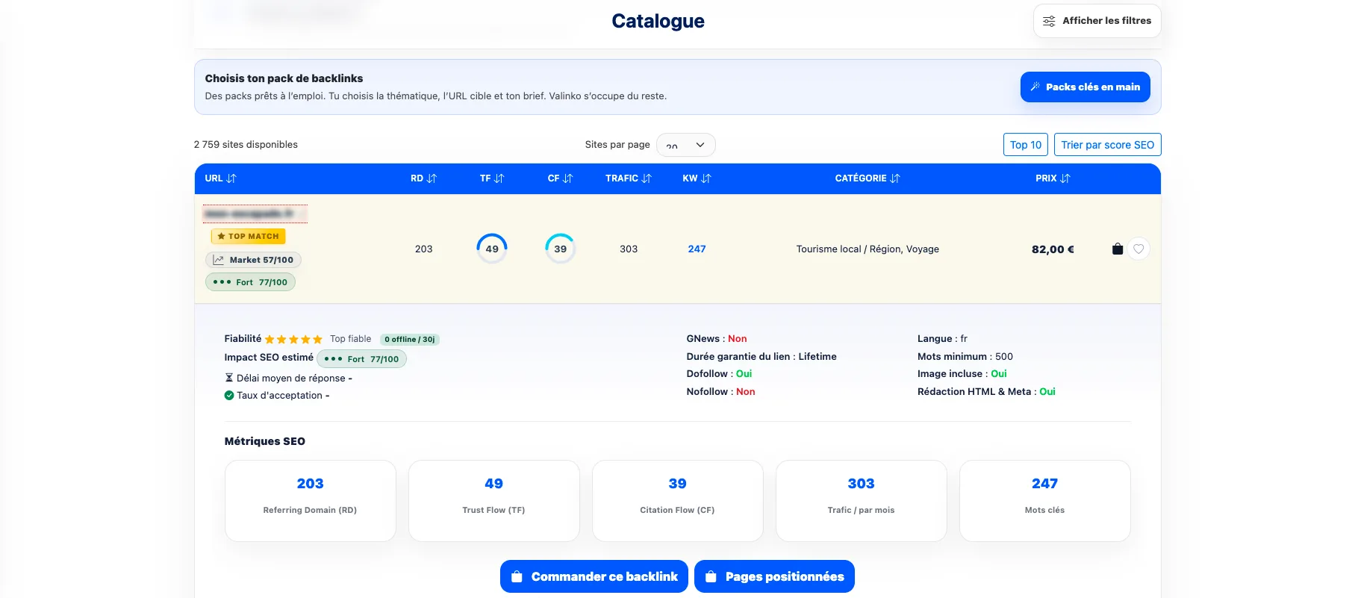Click the Trust Flow (TF) 49 card
The height and width of the screenshot is (598, 1355).
[493, 500]
